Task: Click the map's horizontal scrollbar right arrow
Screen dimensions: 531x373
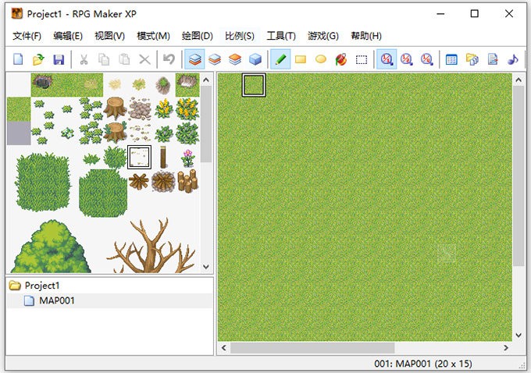Action: pyautogui.click(x=507, y=347)
